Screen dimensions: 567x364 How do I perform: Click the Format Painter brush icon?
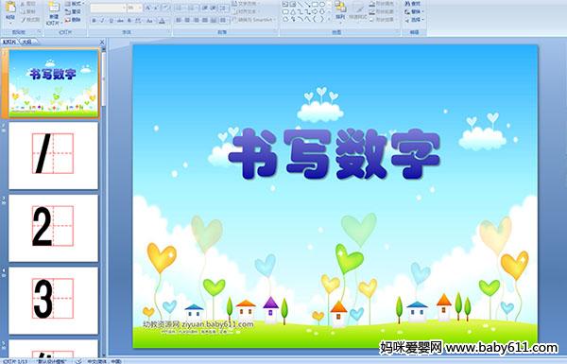(x=24, y=20)
